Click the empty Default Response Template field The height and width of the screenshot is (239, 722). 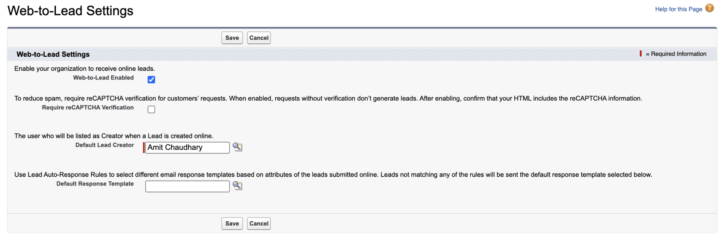point(187,186)
